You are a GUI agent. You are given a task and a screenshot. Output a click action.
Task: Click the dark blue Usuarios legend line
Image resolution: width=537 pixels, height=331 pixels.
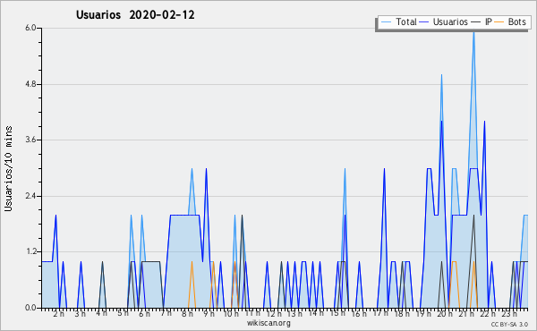point(424,22)
